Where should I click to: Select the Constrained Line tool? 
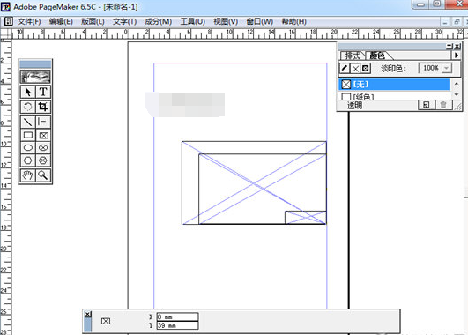43,122
